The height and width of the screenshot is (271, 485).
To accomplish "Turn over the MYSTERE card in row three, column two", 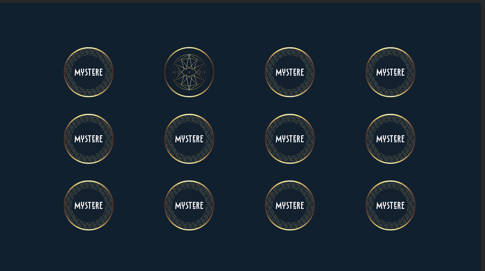I will pyautogui.click(x=189, y=205).
